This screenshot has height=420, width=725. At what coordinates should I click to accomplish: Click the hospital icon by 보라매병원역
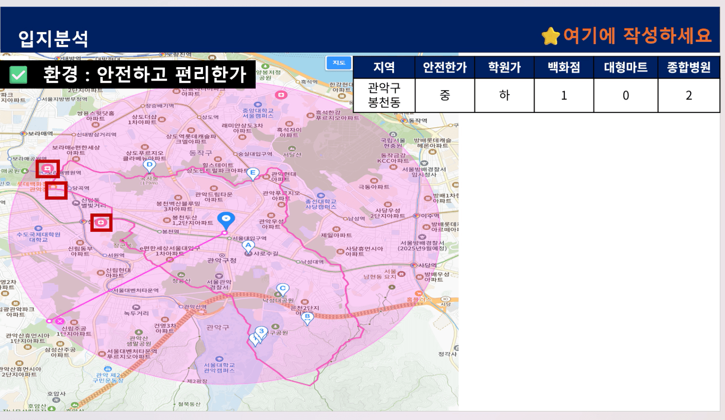(47, 168)
